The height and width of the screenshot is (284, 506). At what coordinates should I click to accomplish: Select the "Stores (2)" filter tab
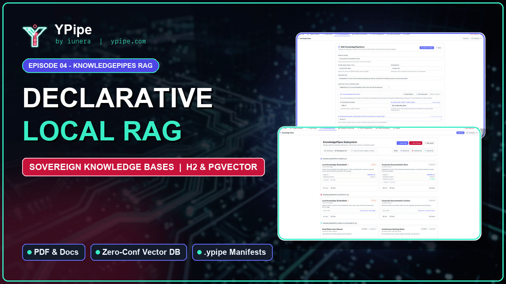click(406, 151)
